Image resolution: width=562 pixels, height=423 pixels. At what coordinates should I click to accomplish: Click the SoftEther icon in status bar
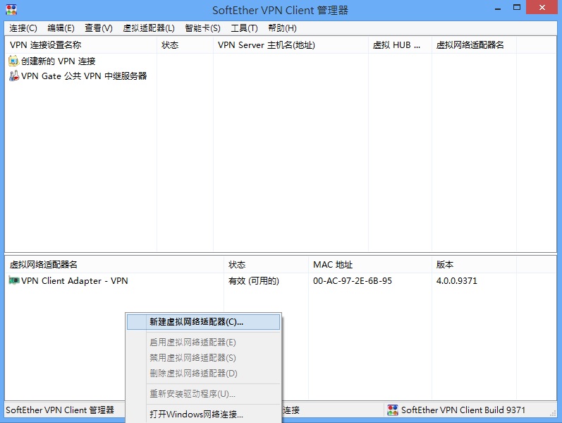pyautogui.click(x=393, y=410)
